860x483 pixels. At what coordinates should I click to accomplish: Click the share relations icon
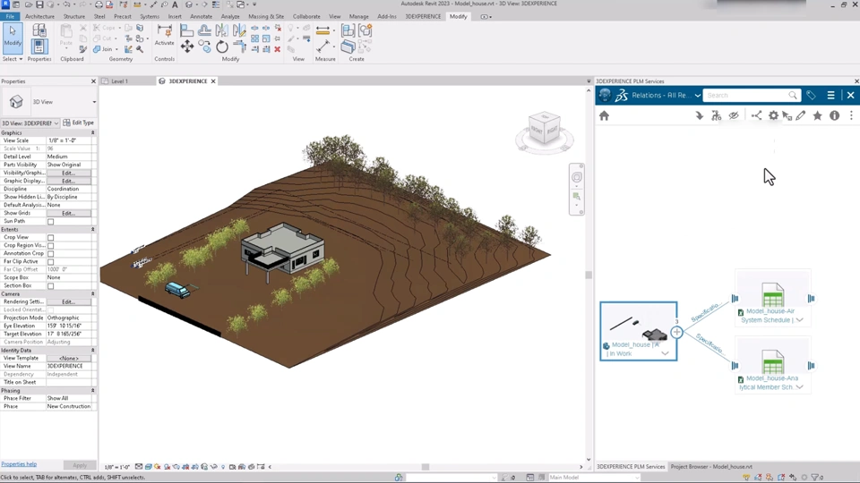(x=756, y=115)
